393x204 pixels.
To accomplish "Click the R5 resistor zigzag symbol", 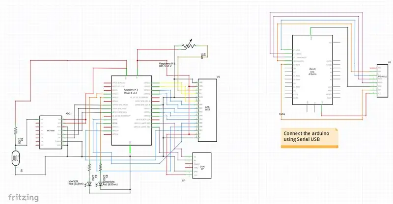I will click(x=101, y=167).
